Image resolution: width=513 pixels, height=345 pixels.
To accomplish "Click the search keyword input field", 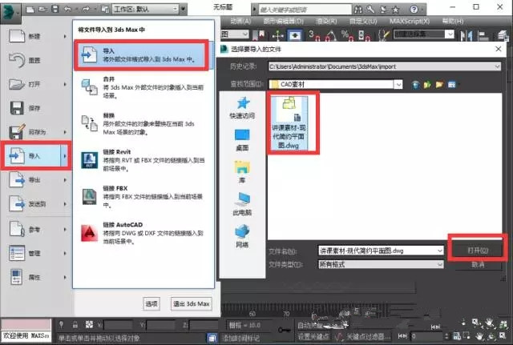I will (x=305, y=10).
